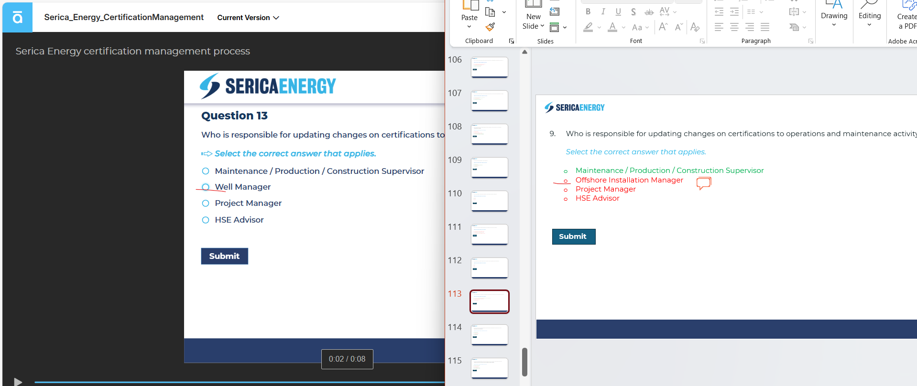The image size is (917, 386).
Task: Click the Create a PDF Adobe icon
Action: (907, 15)
